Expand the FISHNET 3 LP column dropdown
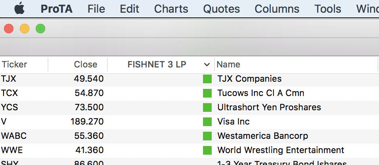The height and width of the screenshot is (165, 379). click(x=207, y=65)
